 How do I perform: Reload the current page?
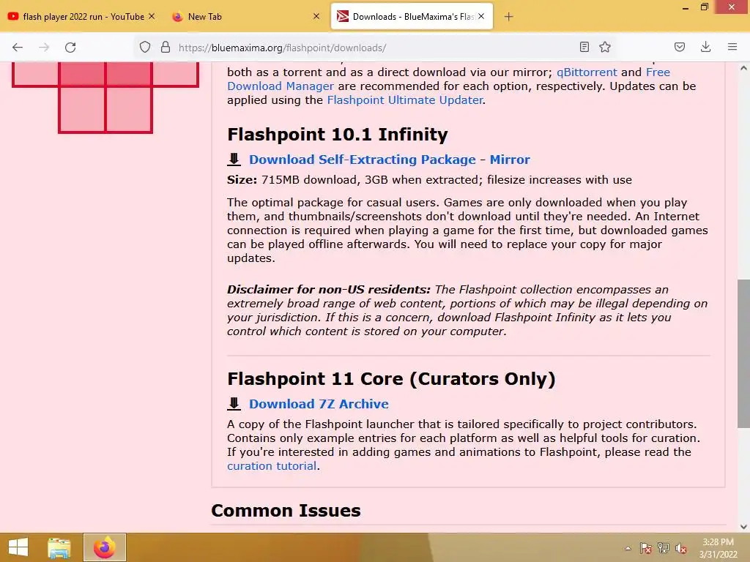coord(70,48)
